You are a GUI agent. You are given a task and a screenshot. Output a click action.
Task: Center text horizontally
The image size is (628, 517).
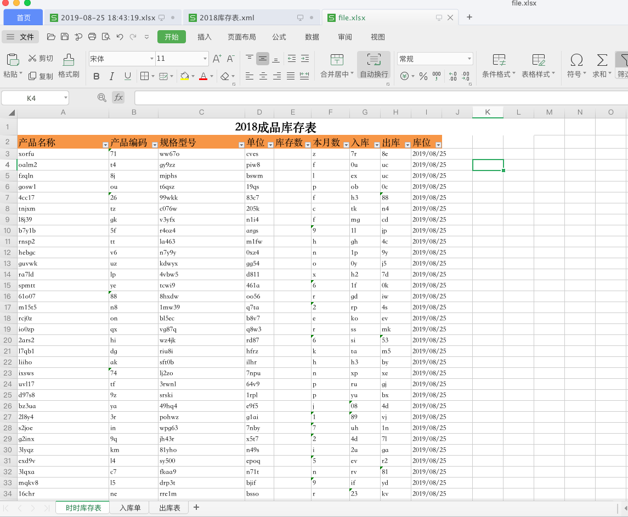[263, 76]
